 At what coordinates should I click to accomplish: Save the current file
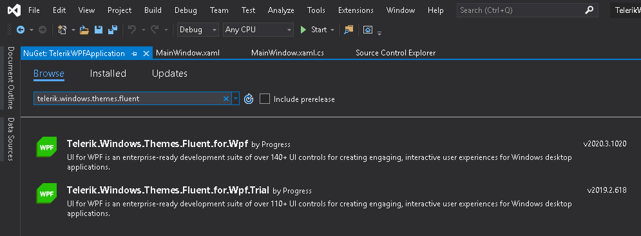click(99, 30)
